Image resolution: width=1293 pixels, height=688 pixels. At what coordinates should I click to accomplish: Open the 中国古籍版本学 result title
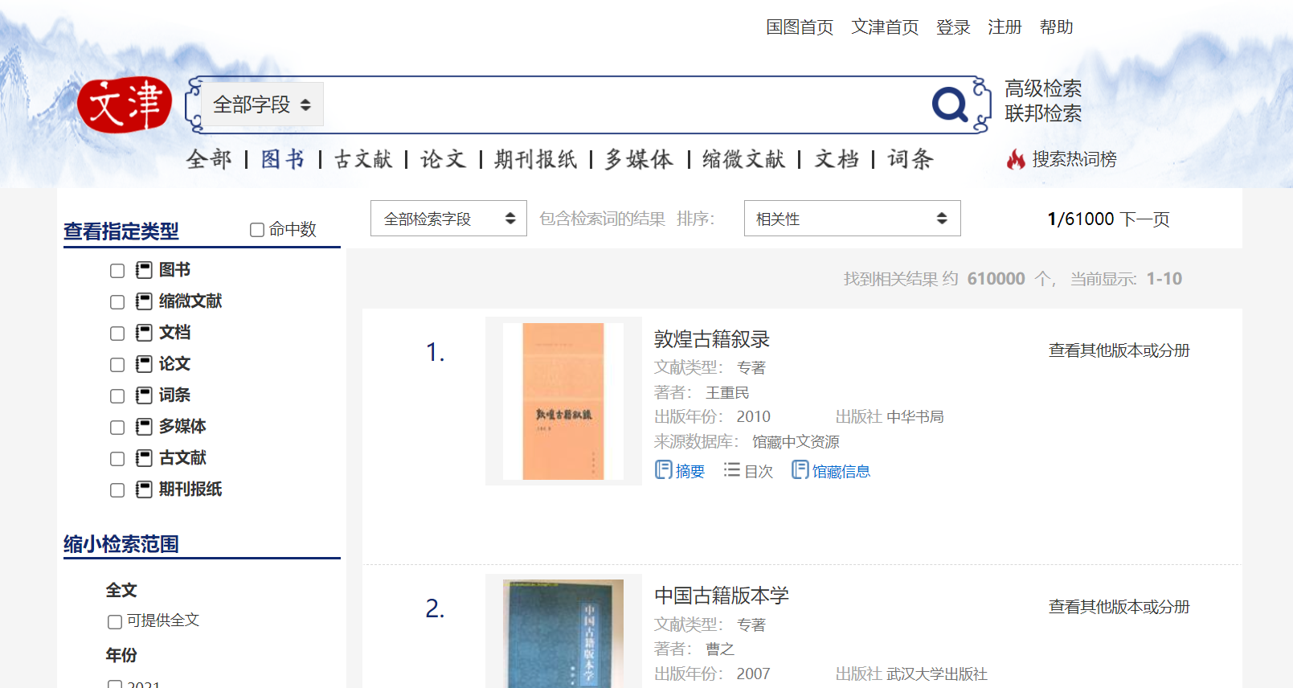pyautogui.click(x=722, y=596)
